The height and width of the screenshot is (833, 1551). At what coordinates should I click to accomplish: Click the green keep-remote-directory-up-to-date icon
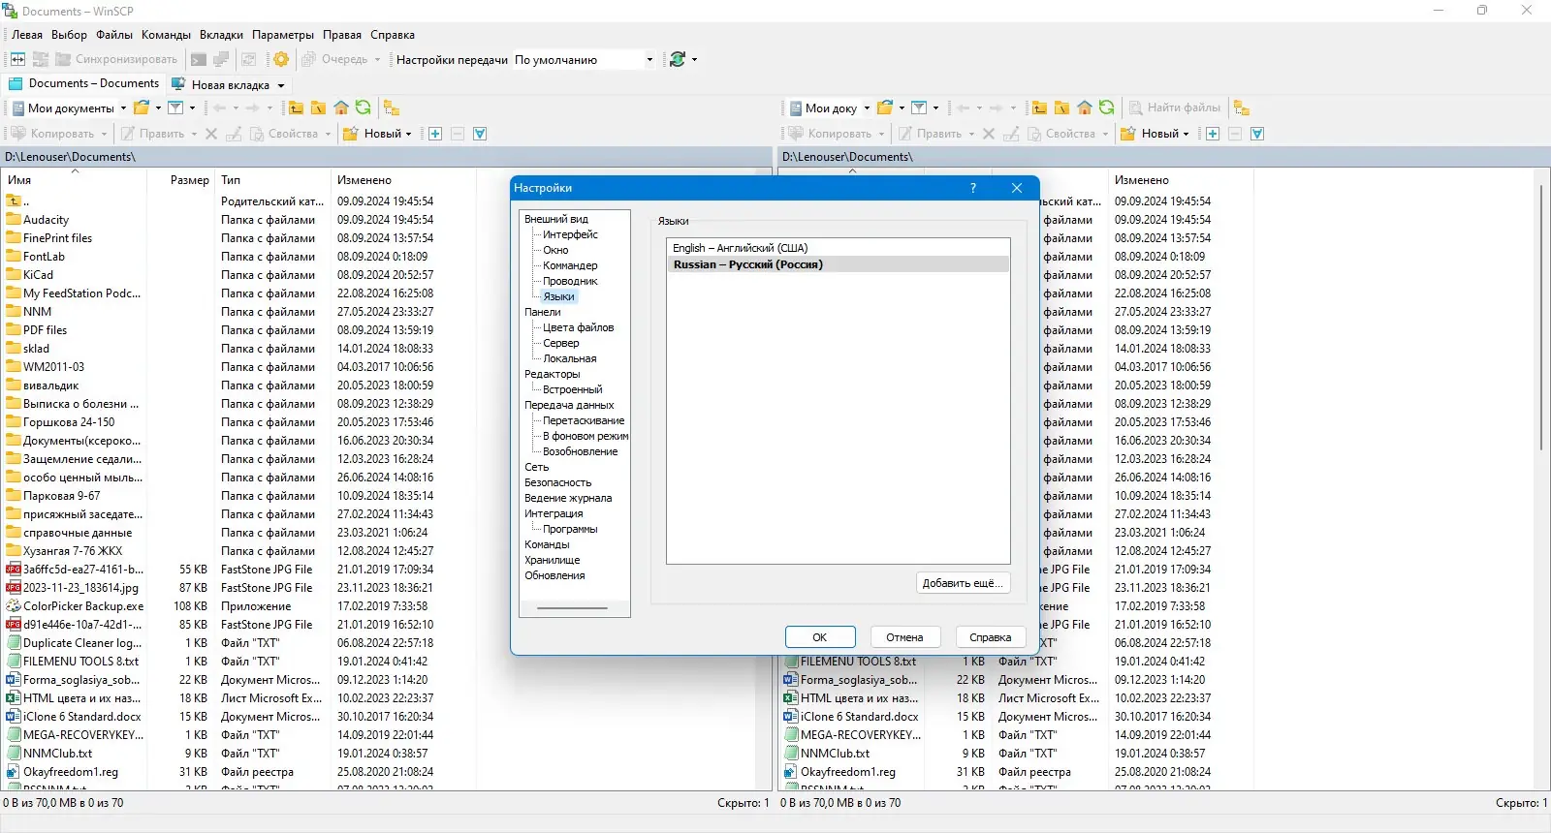pyautogui.click(x=678, y=59)
